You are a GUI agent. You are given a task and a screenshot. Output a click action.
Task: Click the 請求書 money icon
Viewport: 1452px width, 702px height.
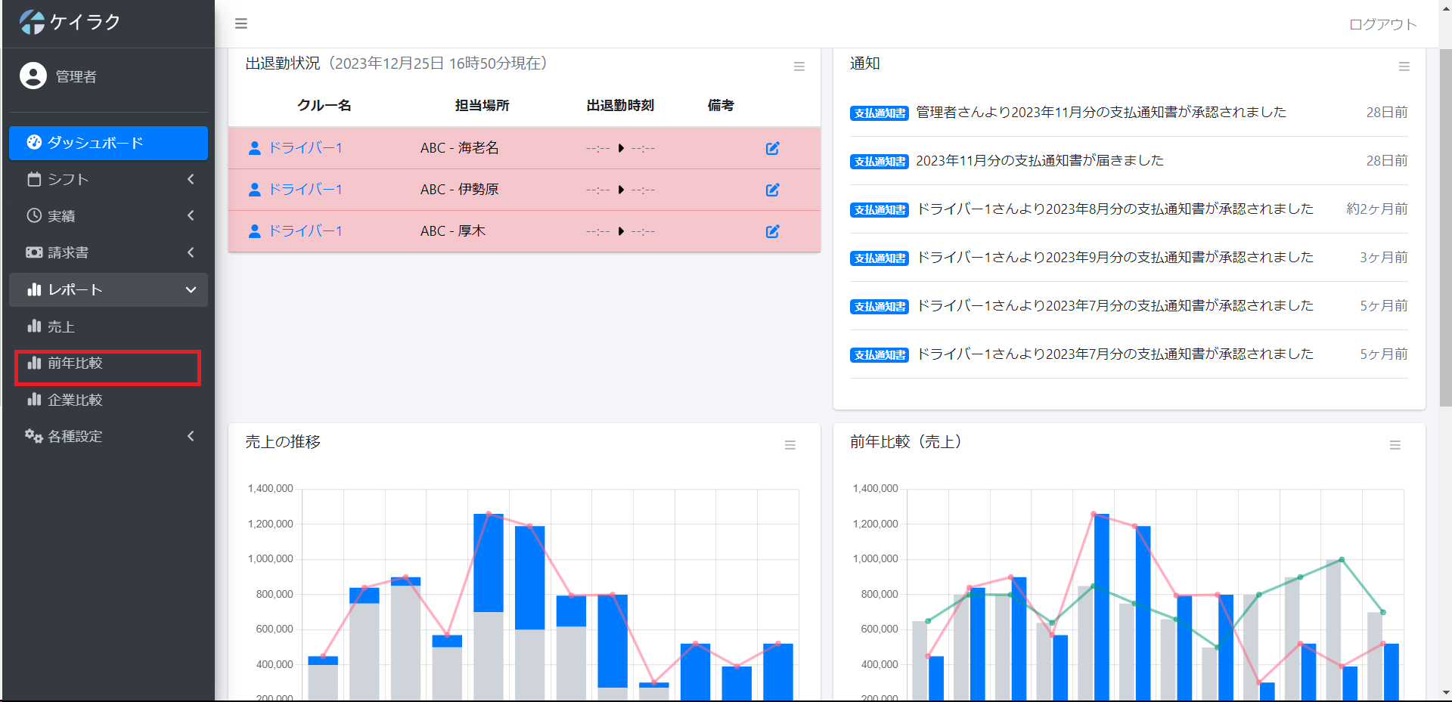coord(34,252)
